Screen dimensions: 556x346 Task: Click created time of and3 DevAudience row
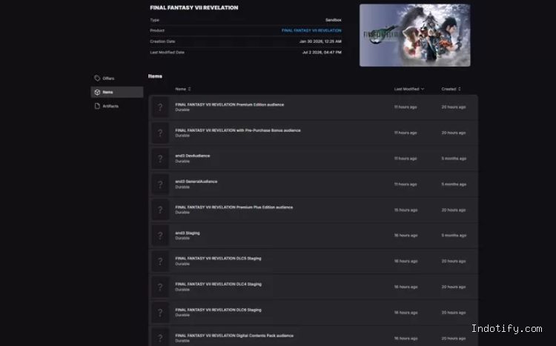454,159
